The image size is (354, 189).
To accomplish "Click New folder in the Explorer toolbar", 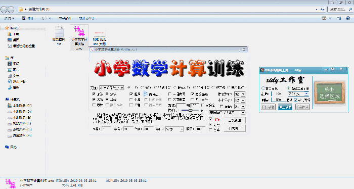I will [86, 18].
